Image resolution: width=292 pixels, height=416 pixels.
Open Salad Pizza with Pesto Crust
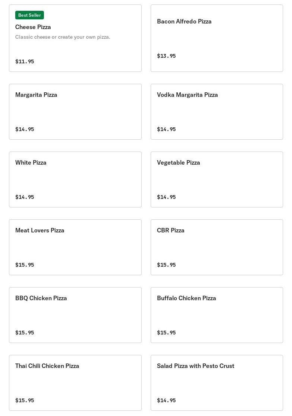coord(217,383)
